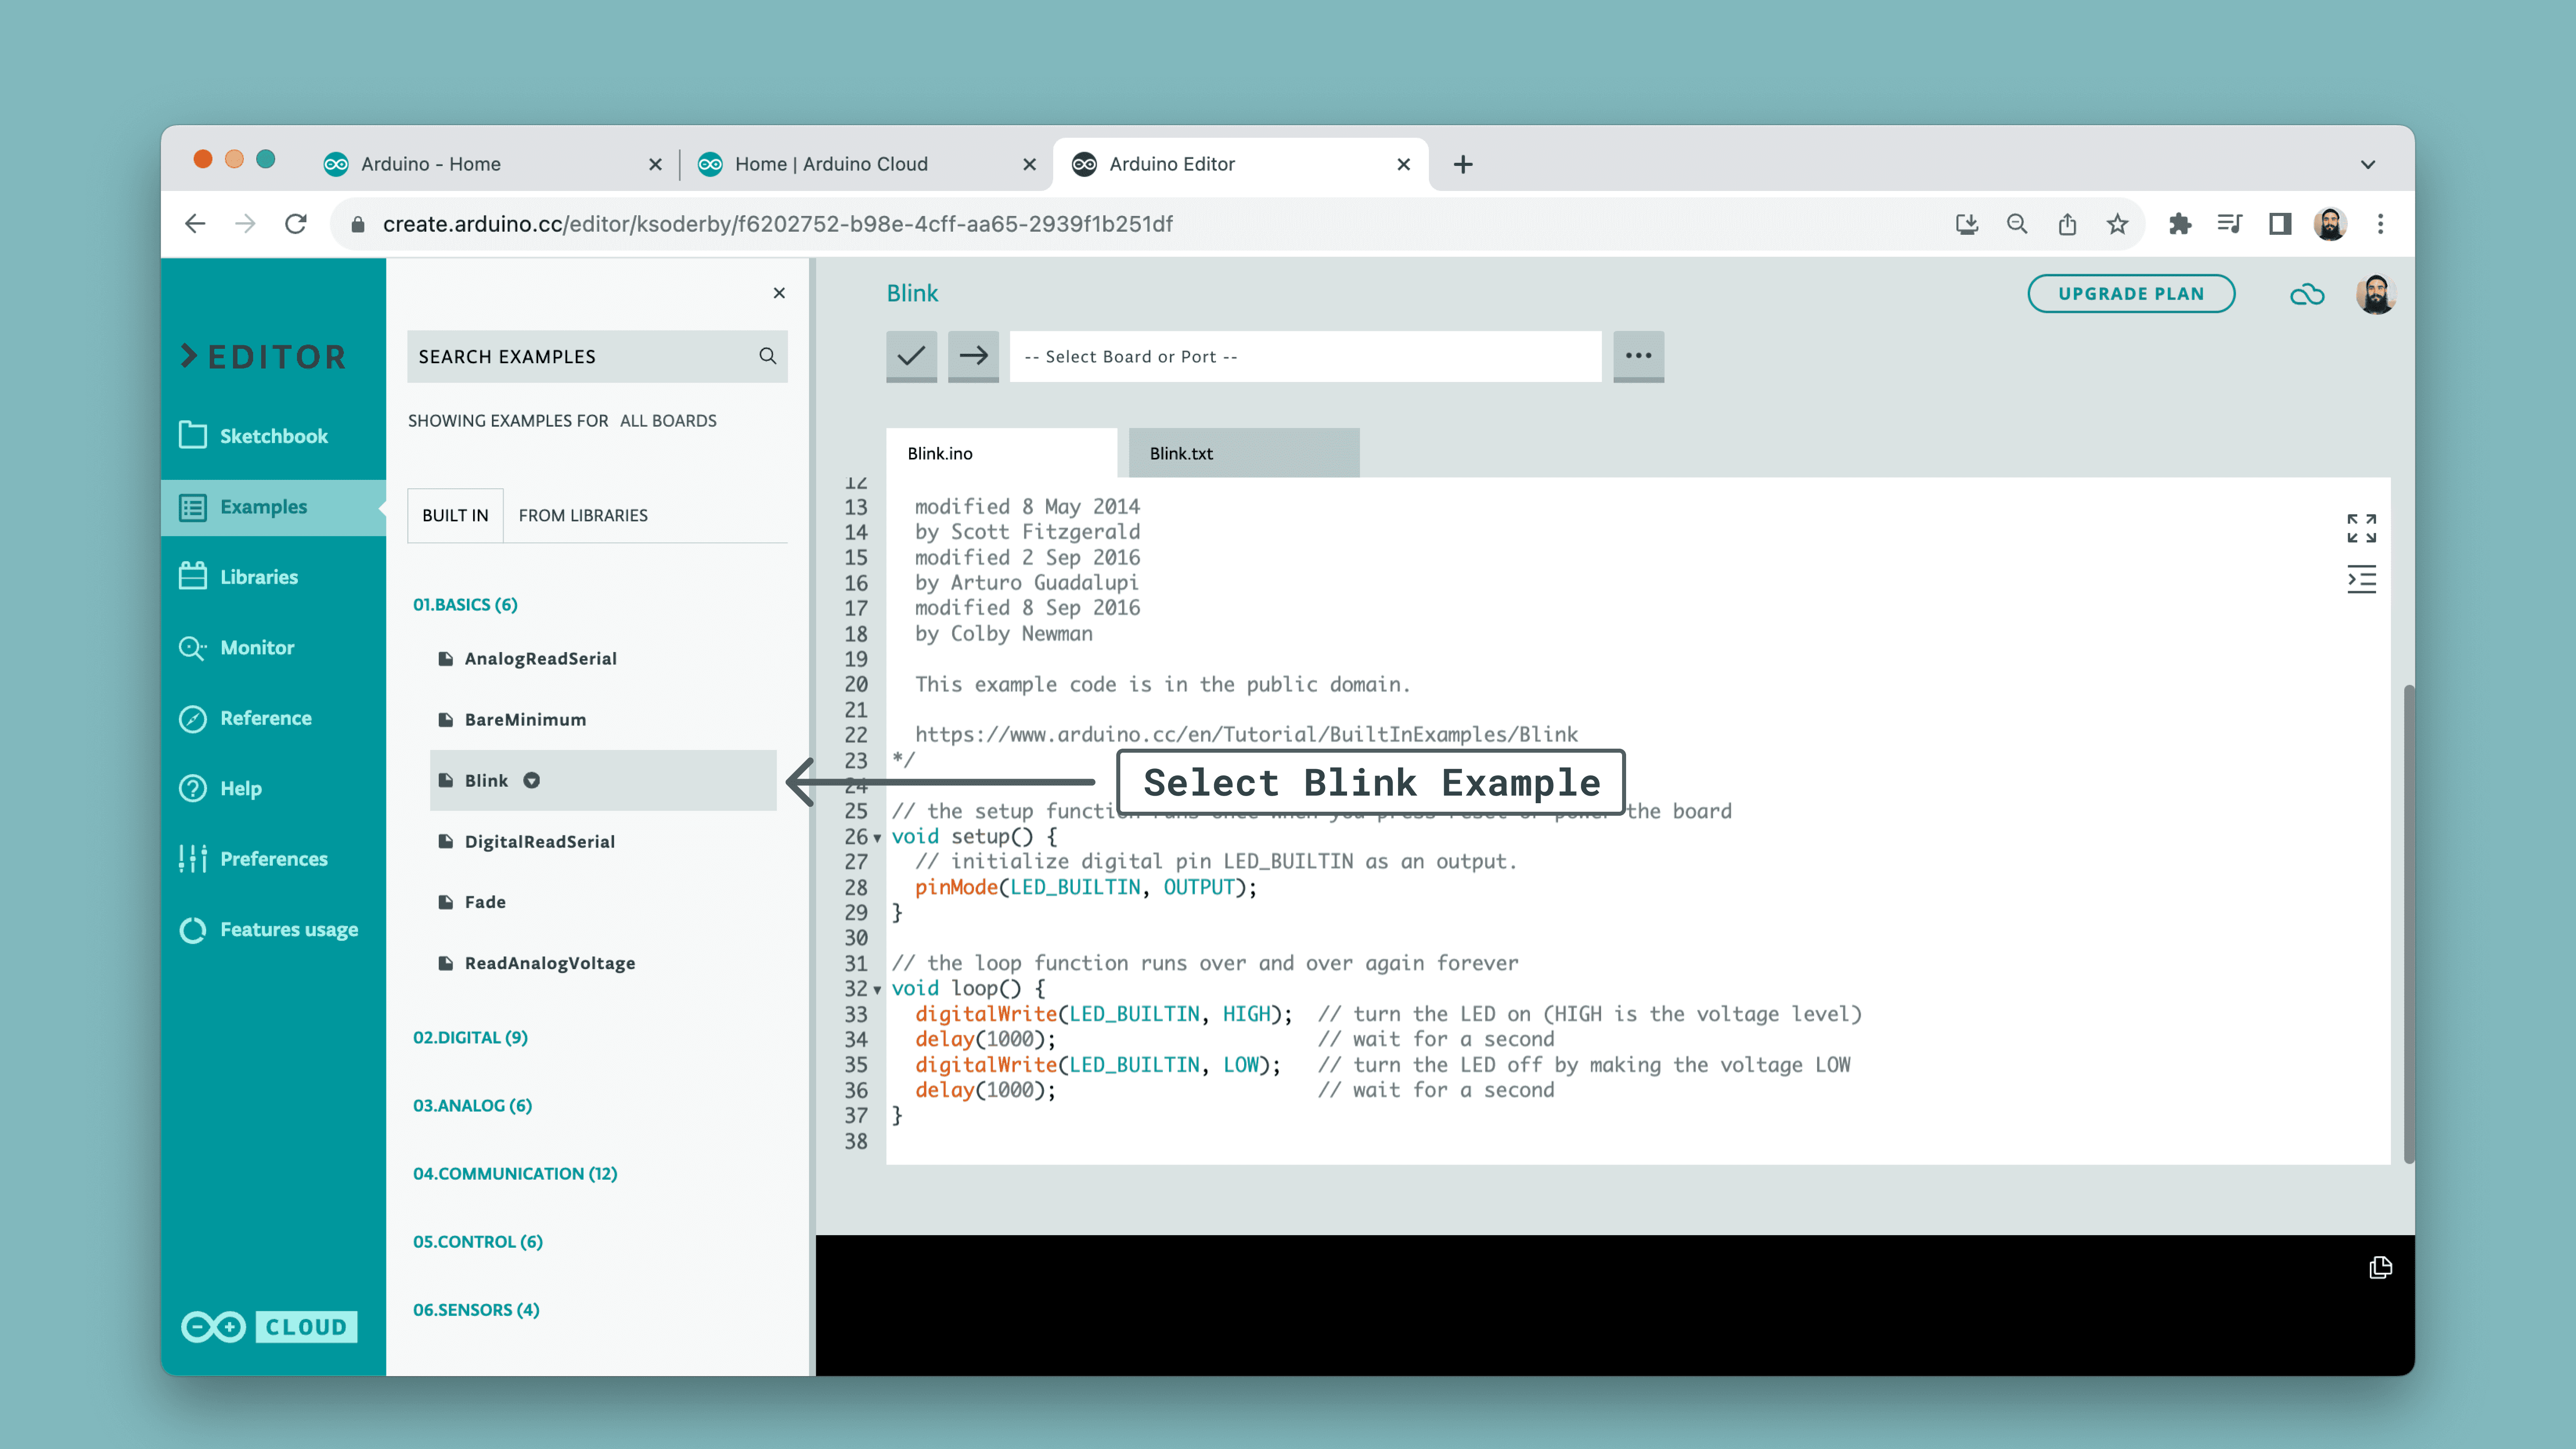Open the Select Board or Port dropdown
The height and width of the screenshot is (1449, 2576).
(1305, 357)
